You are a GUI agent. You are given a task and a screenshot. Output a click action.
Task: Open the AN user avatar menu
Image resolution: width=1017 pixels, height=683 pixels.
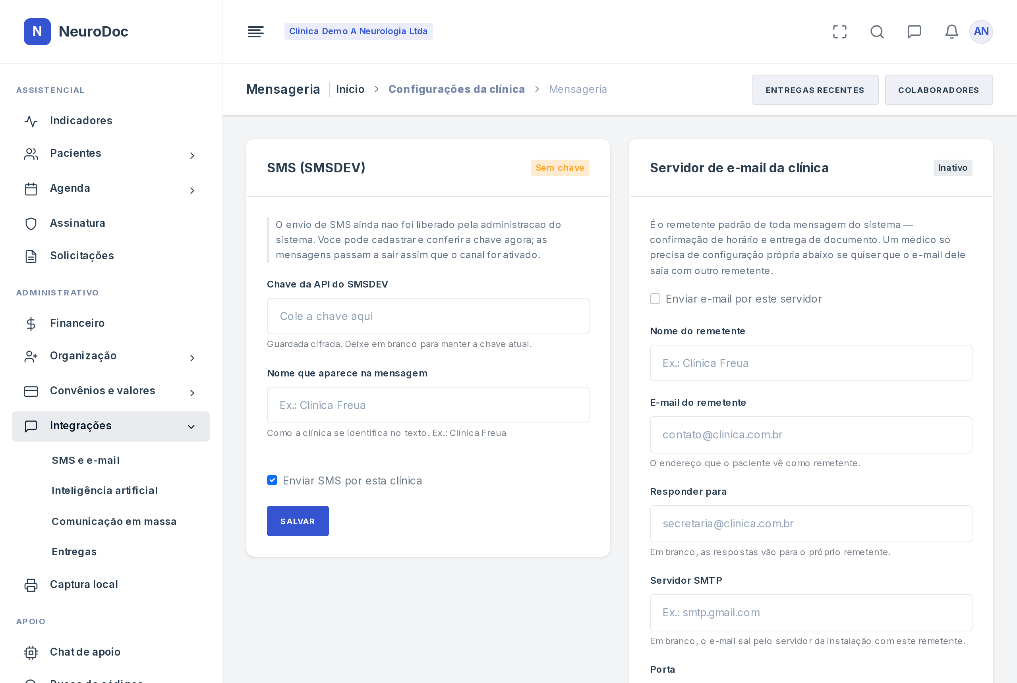(981, 31)
